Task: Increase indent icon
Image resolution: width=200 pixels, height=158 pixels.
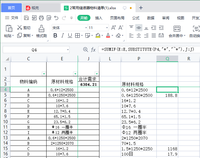Action: tap(161, 28)
